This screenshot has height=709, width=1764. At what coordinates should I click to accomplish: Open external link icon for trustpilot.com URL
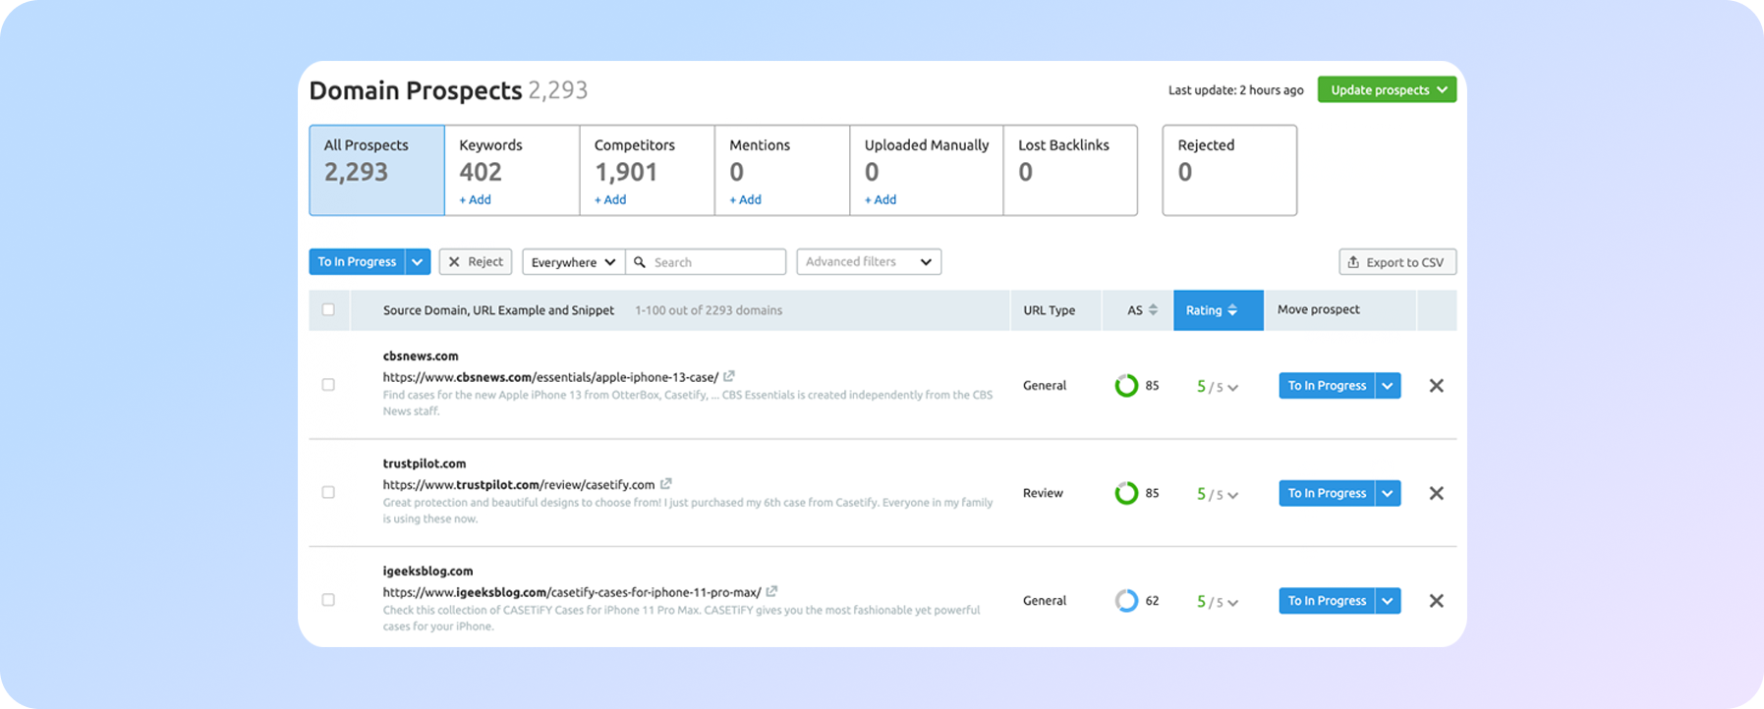point(666,484)
